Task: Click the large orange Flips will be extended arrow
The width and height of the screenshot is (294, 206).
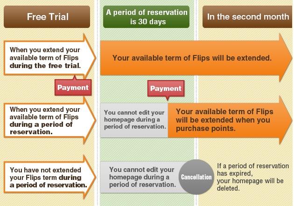Action: pos(196,58)
